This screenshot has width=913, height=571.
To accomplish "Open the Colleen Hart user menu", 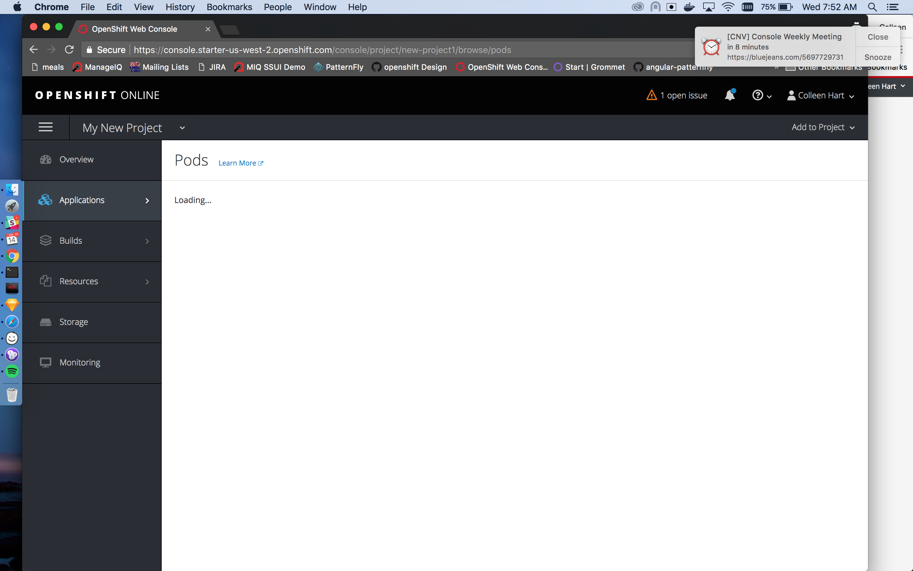I will click(x=820, y=95).
